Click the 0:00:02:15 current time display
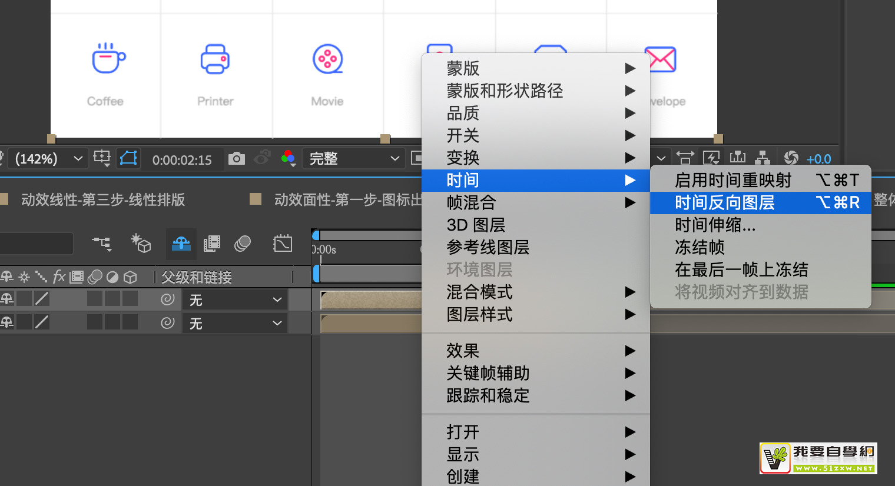895x486 pixels. (182, 159)
